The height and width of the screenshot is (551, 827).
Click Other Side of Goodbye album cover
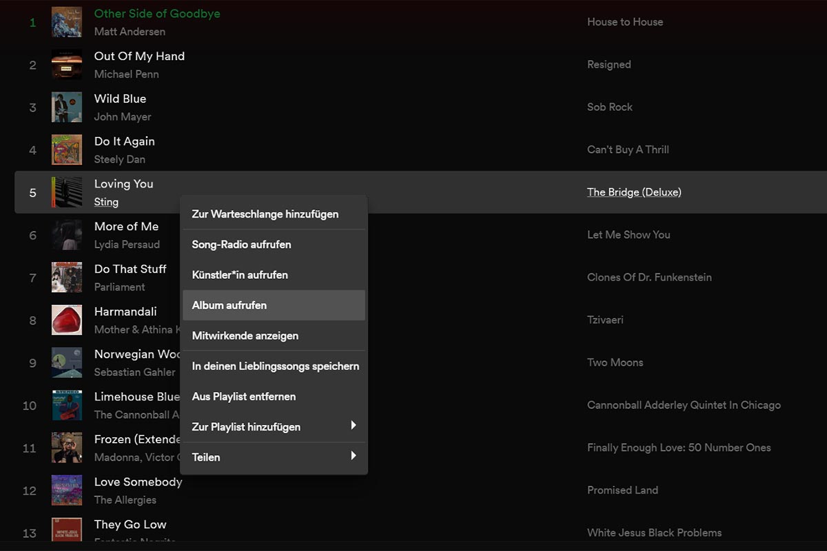click(x=67, y=22)
